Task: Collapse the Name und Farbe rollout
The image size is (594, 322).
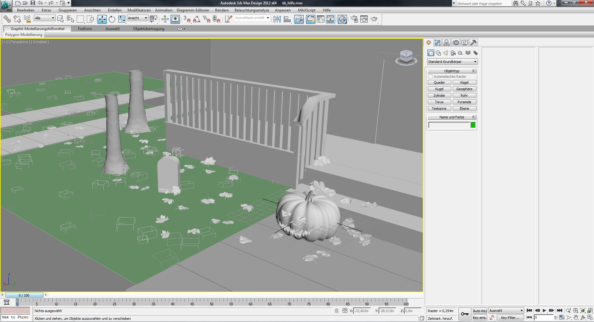Action: (x=452, y=117)
